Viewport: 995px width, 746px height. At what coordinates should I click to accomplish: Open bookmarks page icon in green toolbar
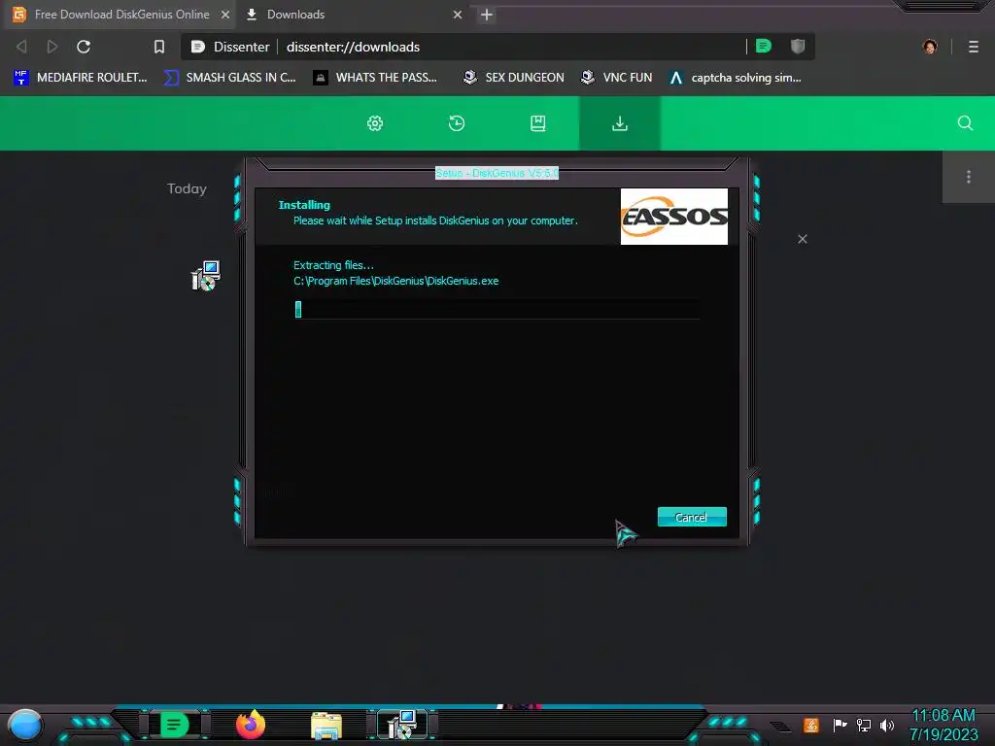click(538, 123)
